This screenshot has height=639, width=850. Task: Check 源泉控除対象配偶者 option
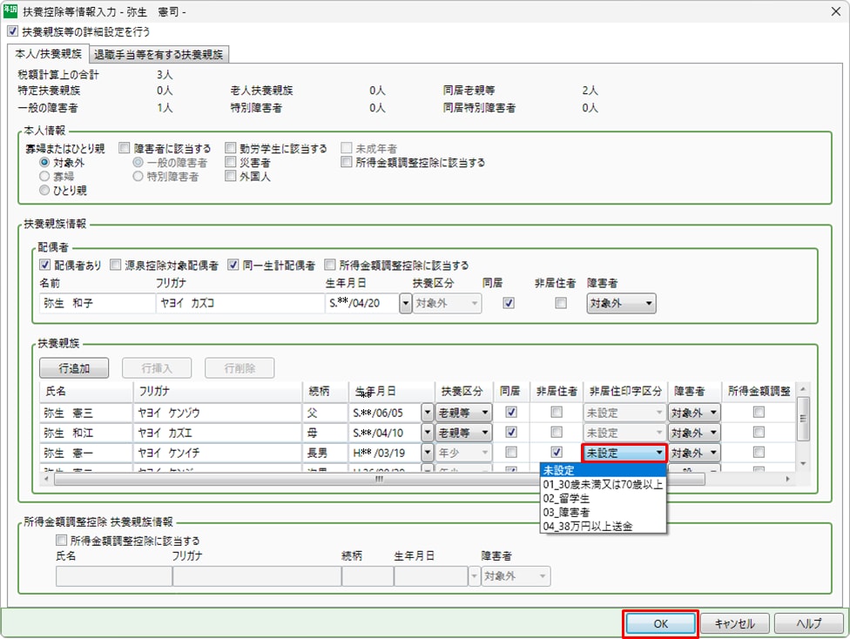pyautogui.click(x=116, y=265)
